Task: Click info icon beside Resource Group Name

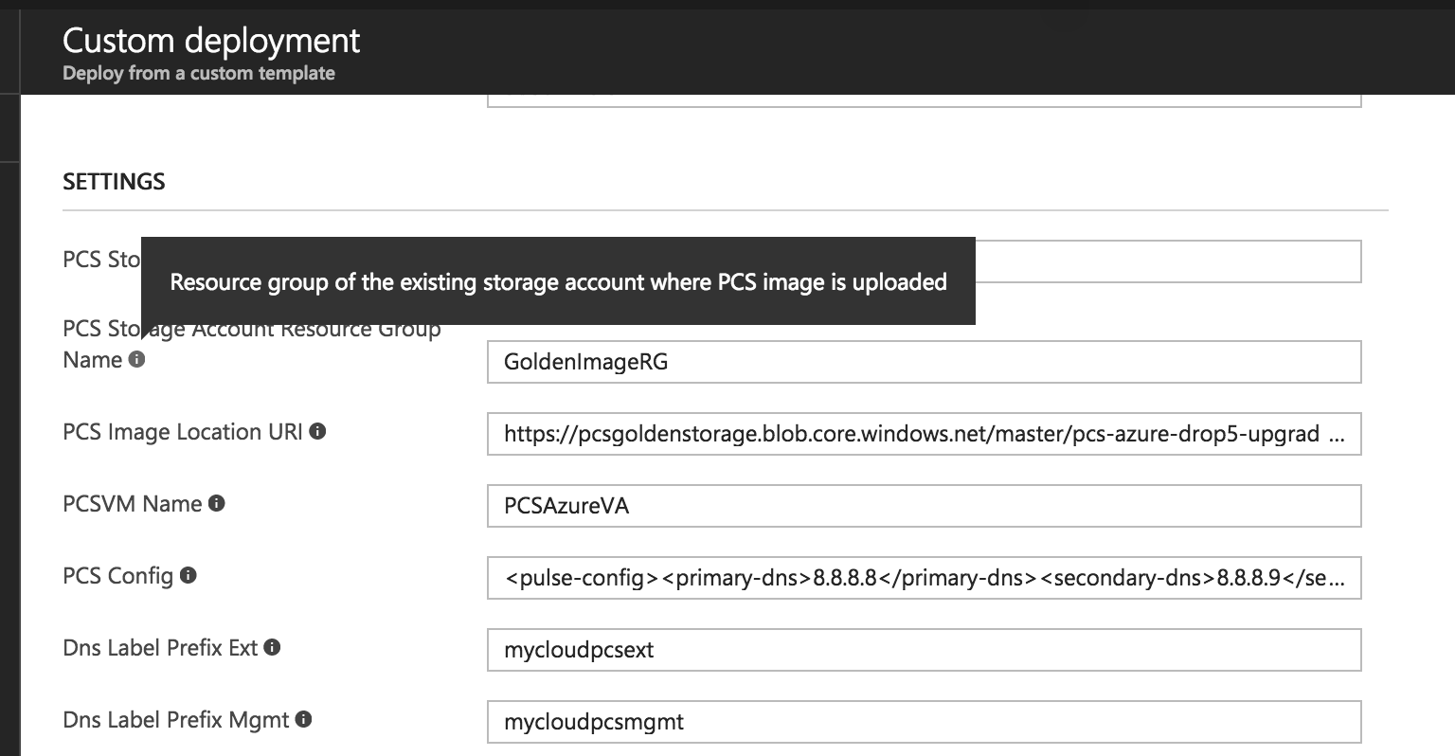Action: pyautogui.click(x=137, y=360)
